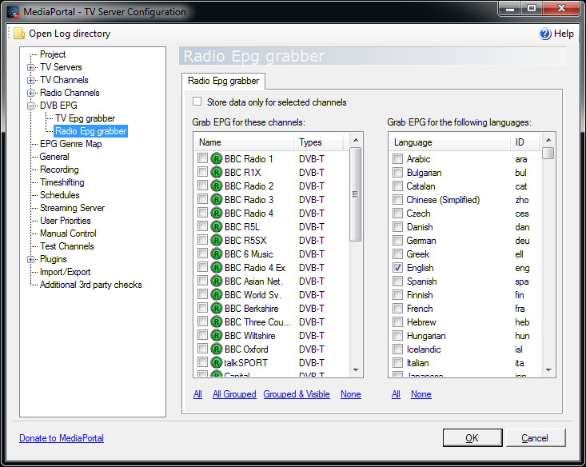Click the BBC Three Cou... channel icon
The height and width of the screenshot is (467, 586).
click(x=217, y=322)
